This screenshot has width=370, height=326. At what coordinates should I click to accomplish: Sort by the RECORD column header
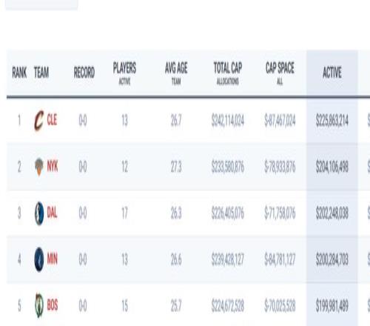coord(84,73)
